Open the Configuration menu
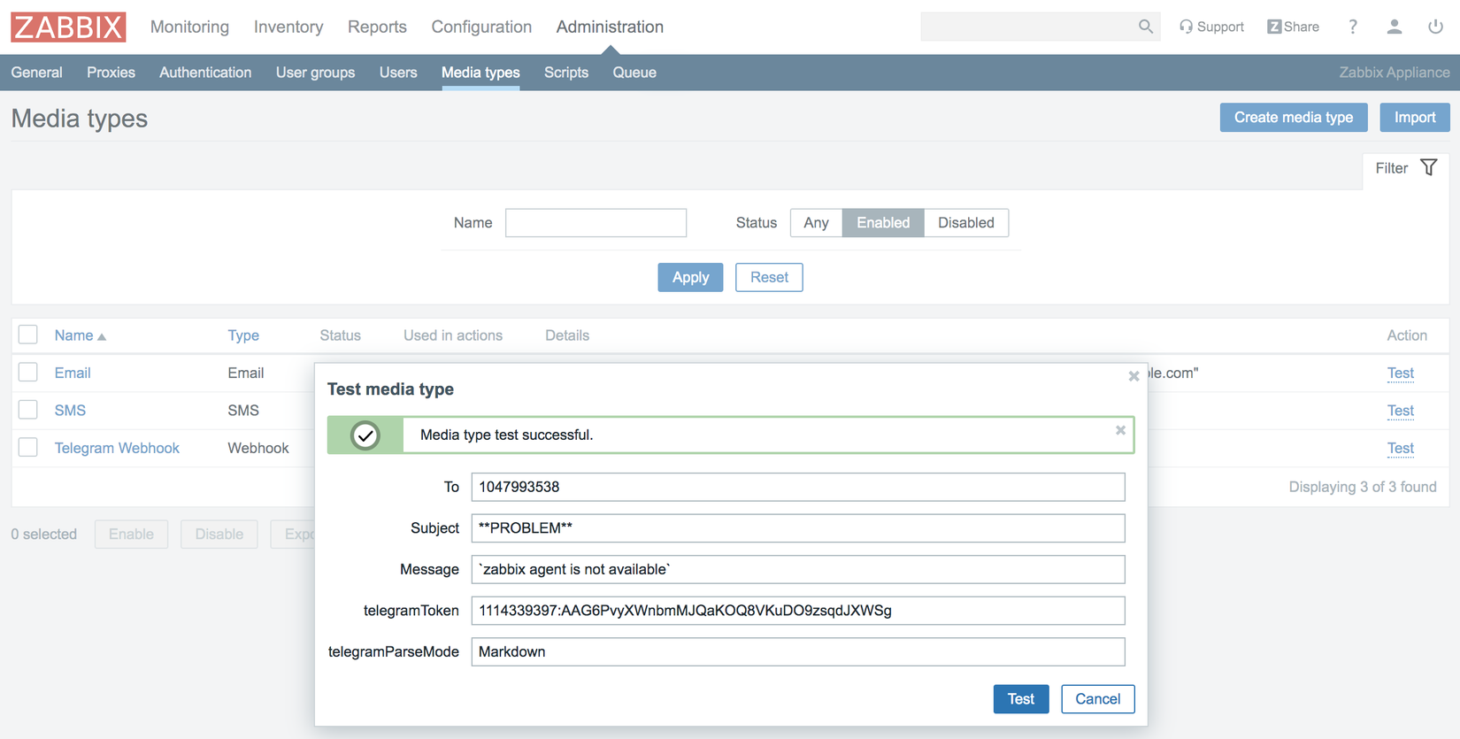Viewport: 1460px width, 739px height. pos(481,27)
